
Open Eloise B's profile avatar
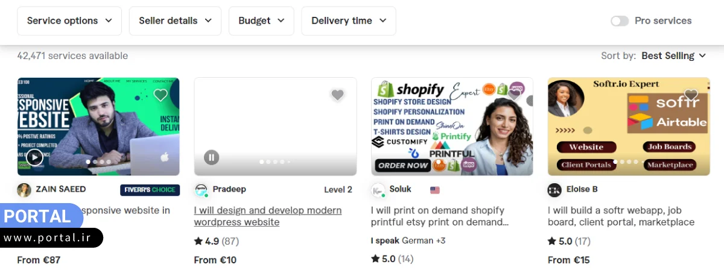(x=554, y=190)
